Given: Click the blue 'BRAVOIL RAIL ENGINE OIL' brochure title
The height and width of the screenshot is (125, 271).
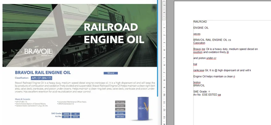Looking at the screenshot, I should (x=43, y=72).
